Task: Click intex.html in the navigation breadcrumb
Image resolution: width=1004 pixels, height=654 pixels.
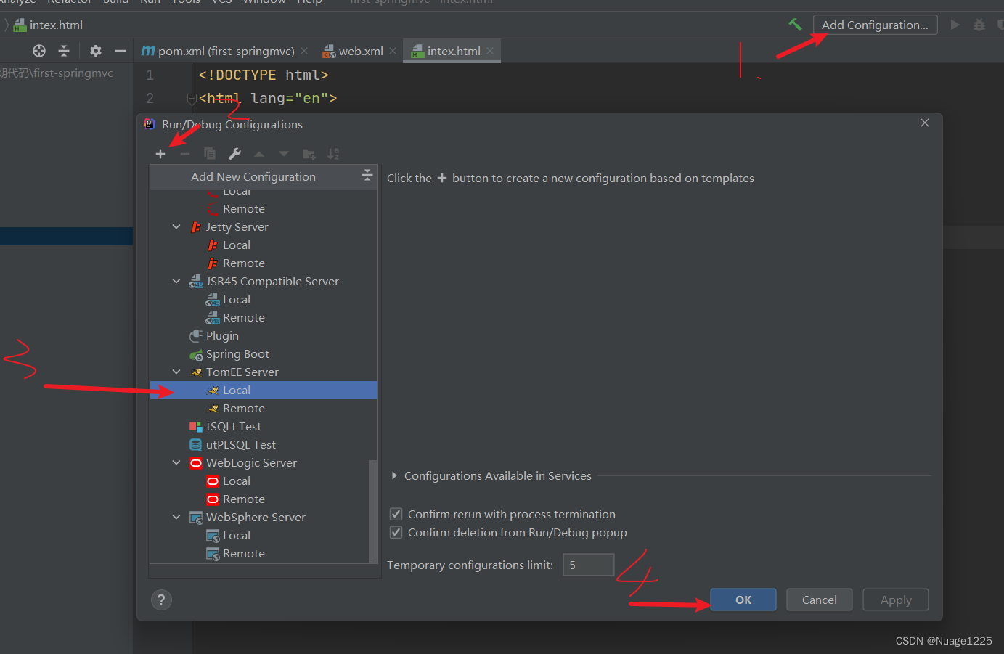Action: [49, 25]
